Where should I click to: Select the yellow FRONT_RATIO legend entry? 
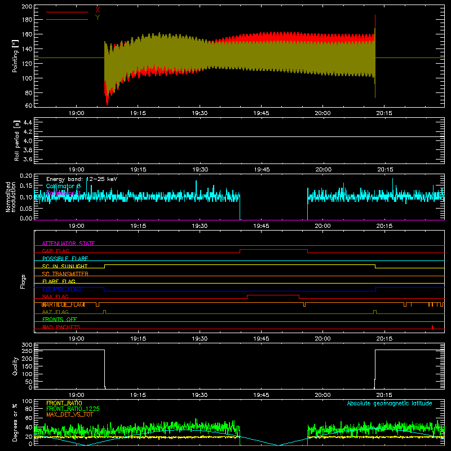pos(64,403)
